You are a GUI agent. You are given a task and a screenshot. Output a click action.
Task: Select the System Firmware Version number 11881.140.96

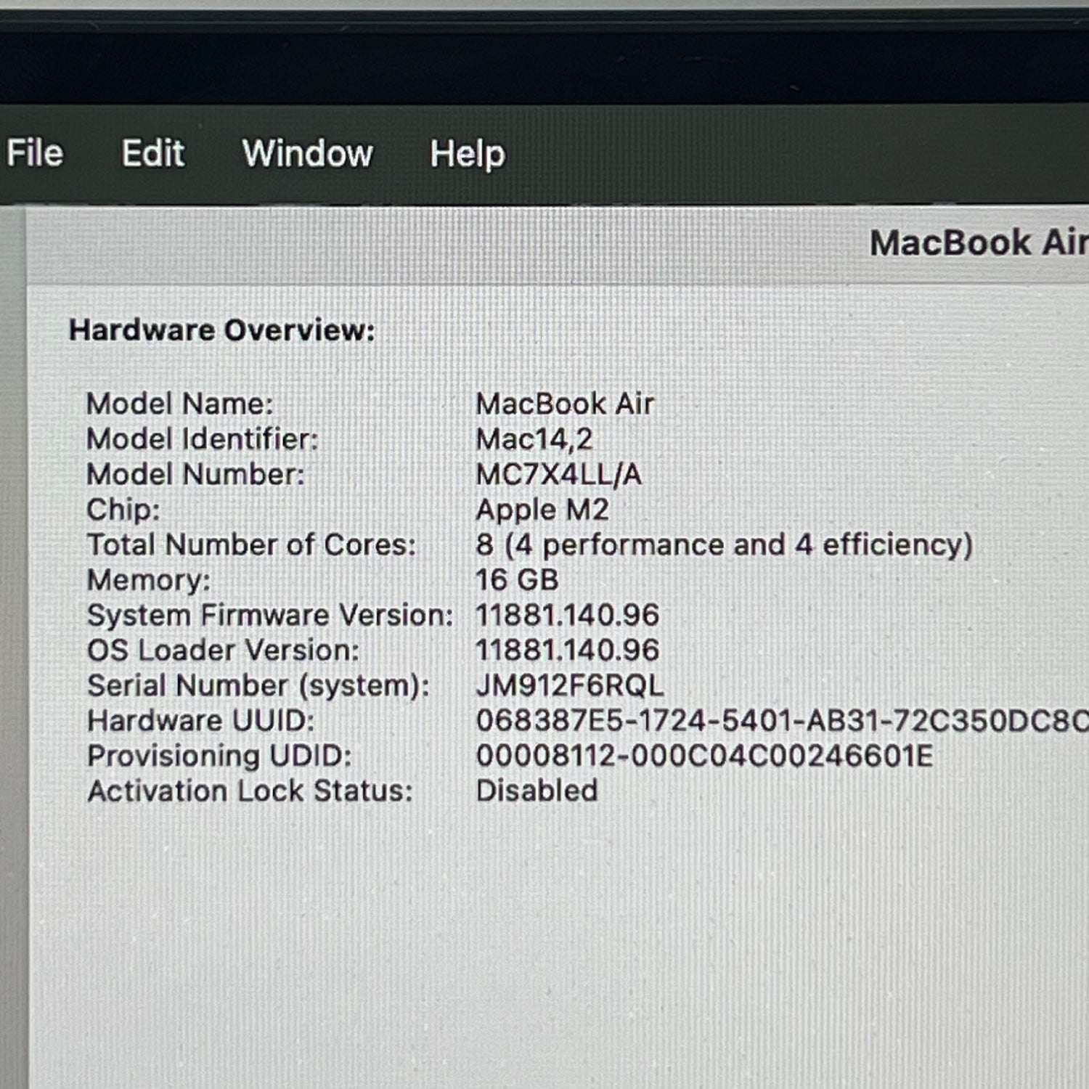point(568,615)
